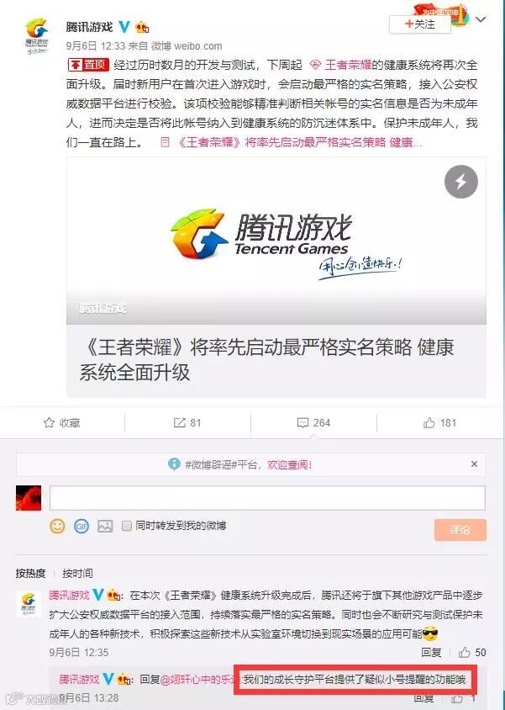Open the emoji smiley picker
The image size is (505, 710).
pos(57,526)
